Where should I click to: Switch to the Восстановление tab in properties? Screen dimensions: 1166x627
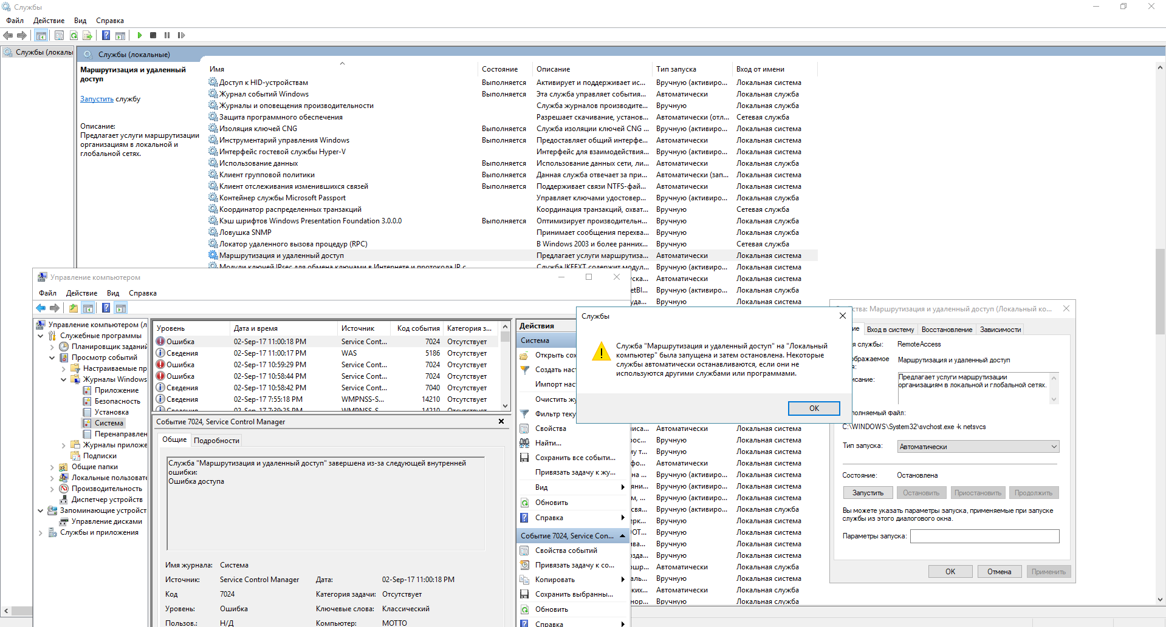[x=947, y=330]
